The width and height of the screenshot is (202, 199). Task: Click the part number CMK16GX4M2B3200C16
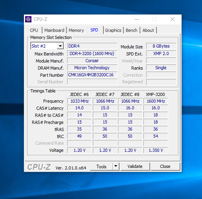pyautogui.click(x=92, y=75)
